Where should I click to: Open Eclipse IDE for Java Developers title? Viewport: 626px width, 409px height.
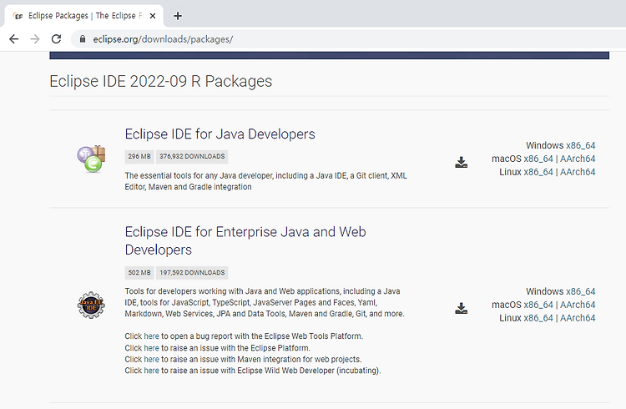[x=220, y=134]
